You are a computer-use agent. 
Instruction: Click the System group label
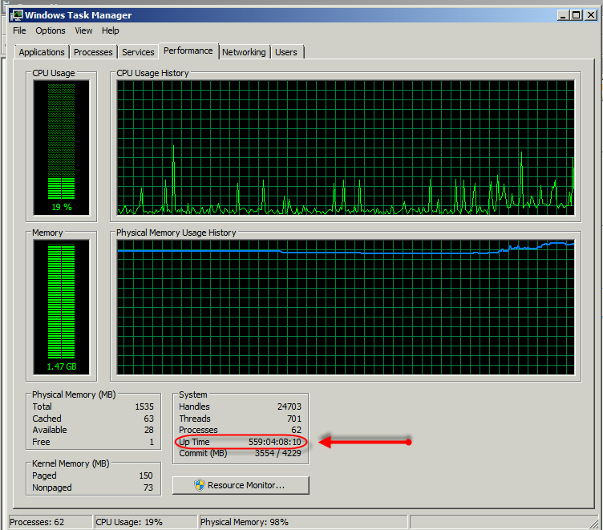193,394
